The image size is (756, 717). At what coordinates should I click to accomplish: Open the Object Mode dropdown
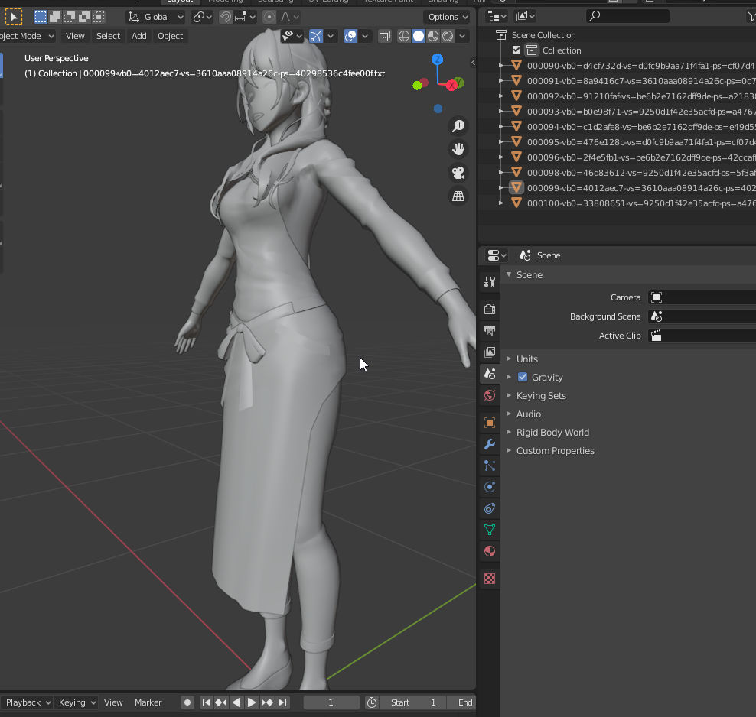click(27, 36)
